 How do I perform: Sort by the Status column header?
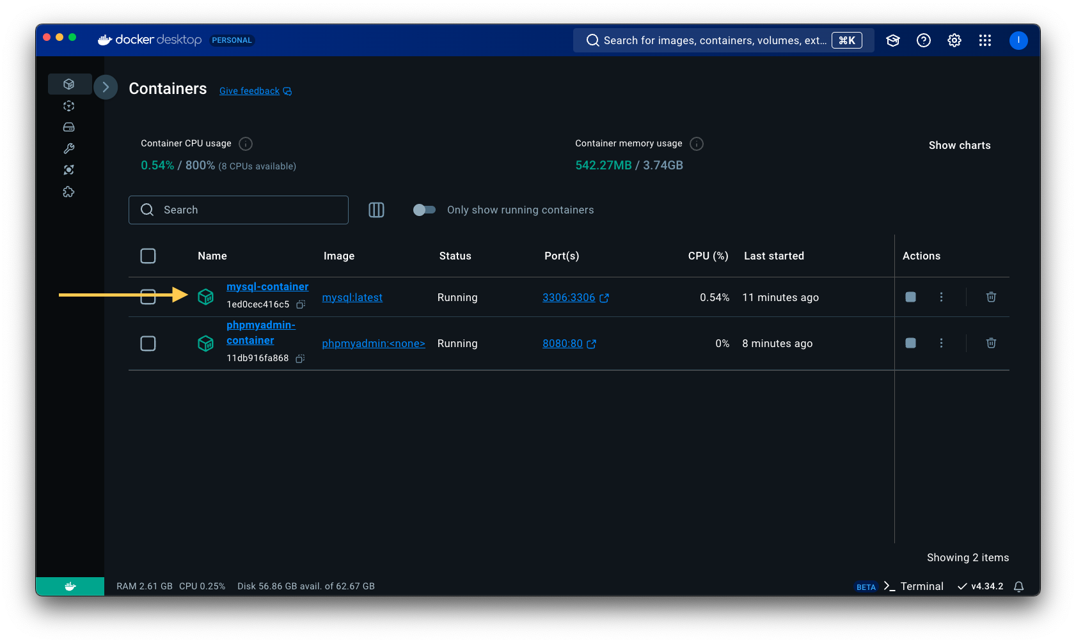455,256
